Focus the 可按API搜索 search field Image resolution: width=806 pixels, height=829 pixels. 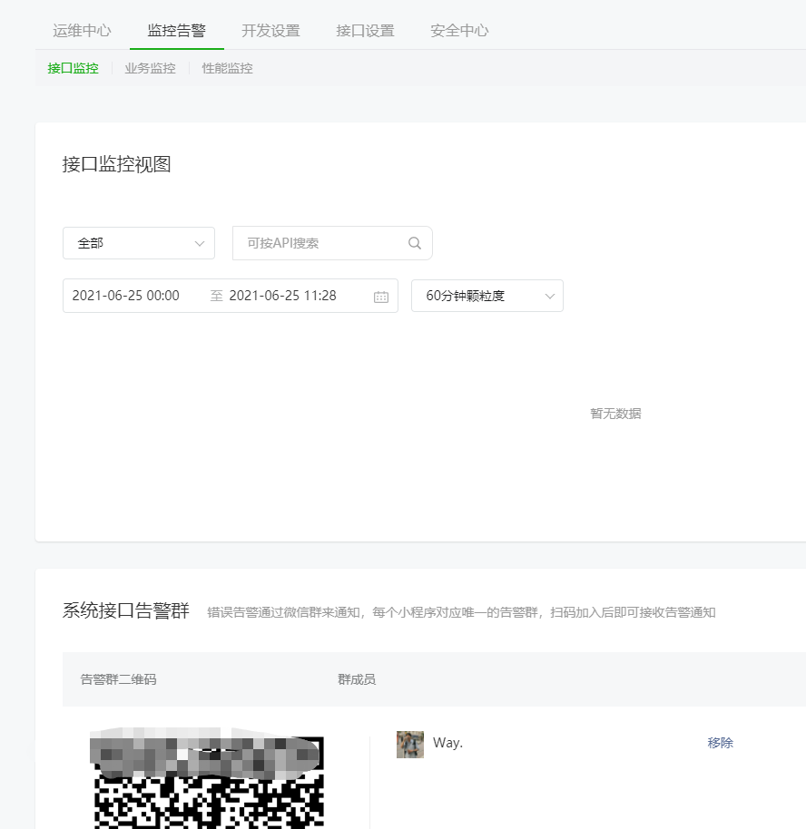(x=332, y=243)
